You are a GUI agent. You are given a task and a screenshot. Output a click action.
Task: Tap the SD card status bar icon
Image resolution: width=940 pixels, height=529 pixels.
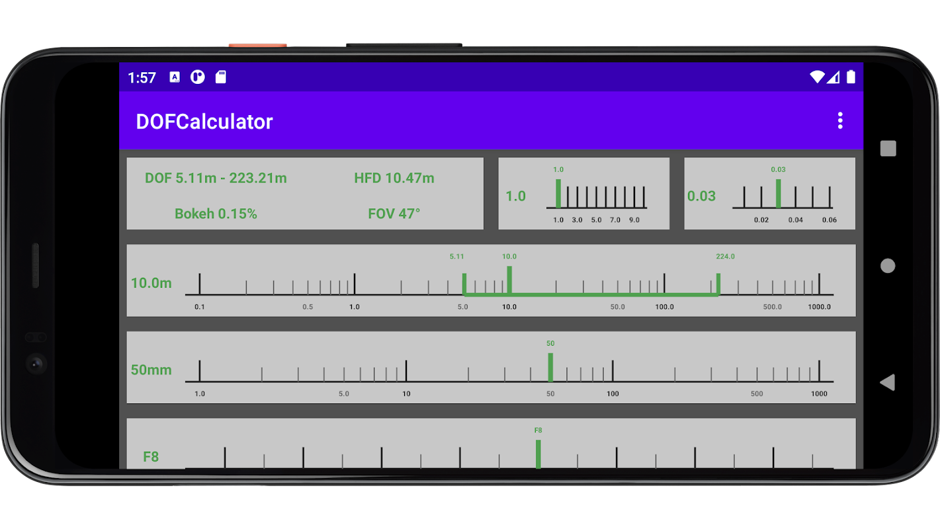coord(221,77)
